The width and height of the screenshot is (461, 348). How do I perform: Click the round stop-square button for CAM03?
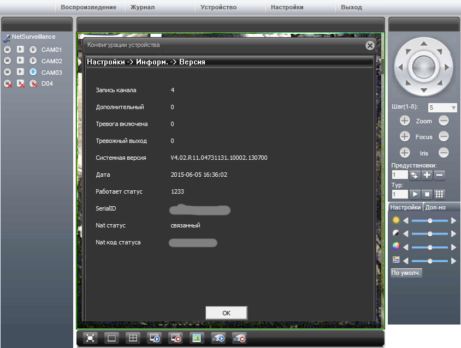pyautogui.click(x=7, y=72)
